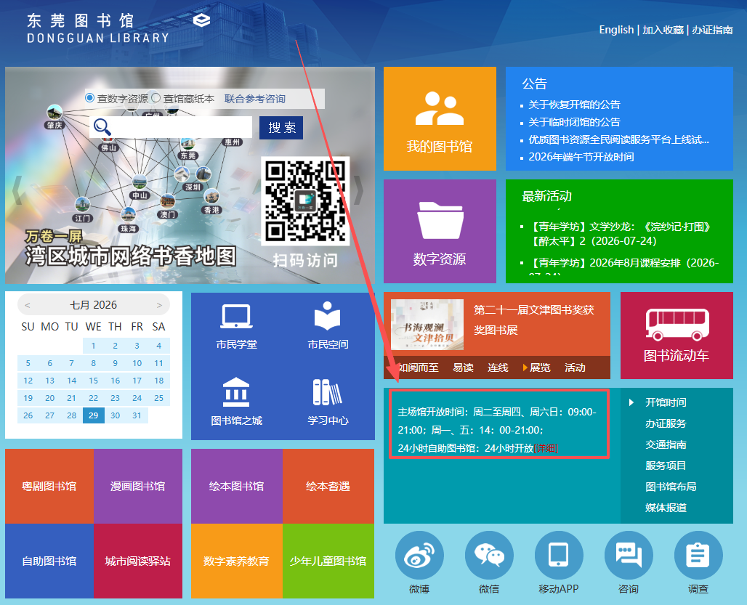The width and height of the screenshot is (747, 605).
Task: Open the 关于恢复开馆的公告 announcement link
Action: (x=574, y=105)
